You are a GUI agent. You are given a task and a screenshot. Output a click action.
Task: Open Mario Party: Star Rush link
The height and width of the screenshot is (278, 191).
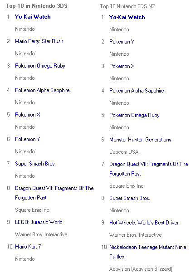[39, 41]
